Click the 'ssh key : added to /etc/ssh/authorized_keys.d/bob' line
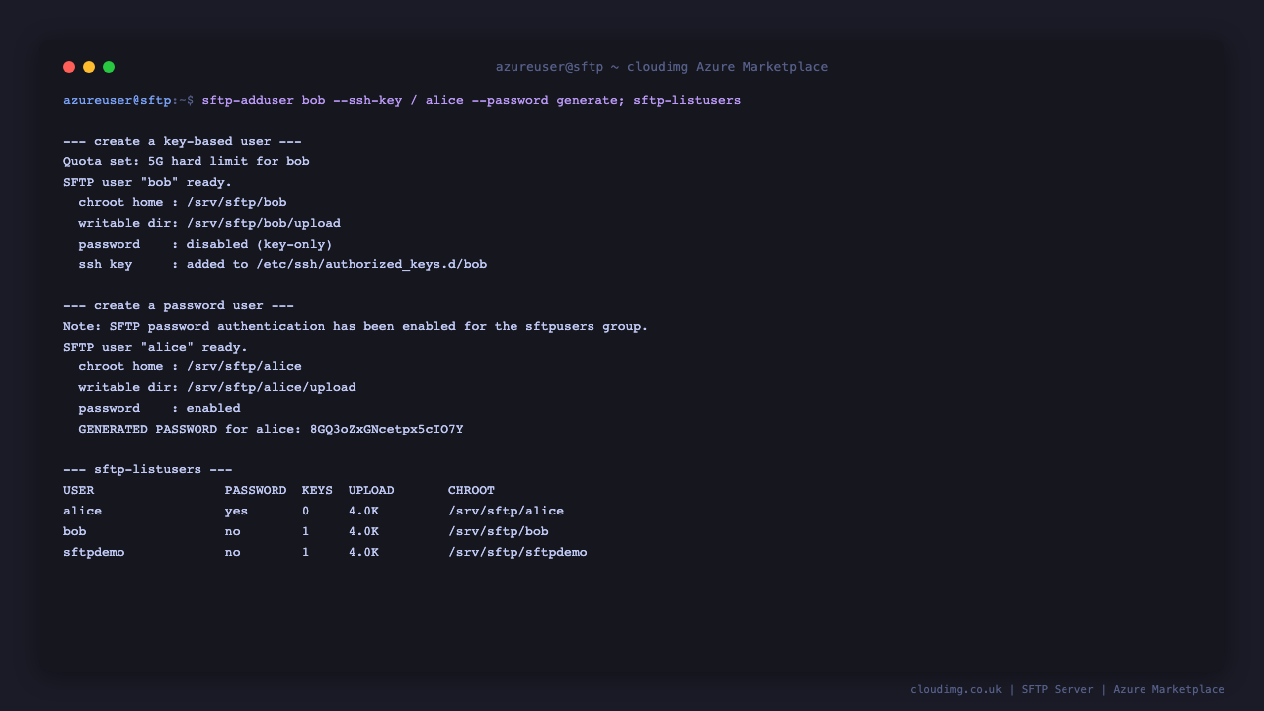The width and height of the screenshot is (1264, 711). tap(282, 264)
